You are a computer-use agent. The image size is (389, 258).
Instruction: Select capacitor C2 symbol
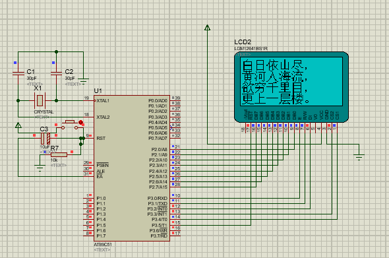56,73
